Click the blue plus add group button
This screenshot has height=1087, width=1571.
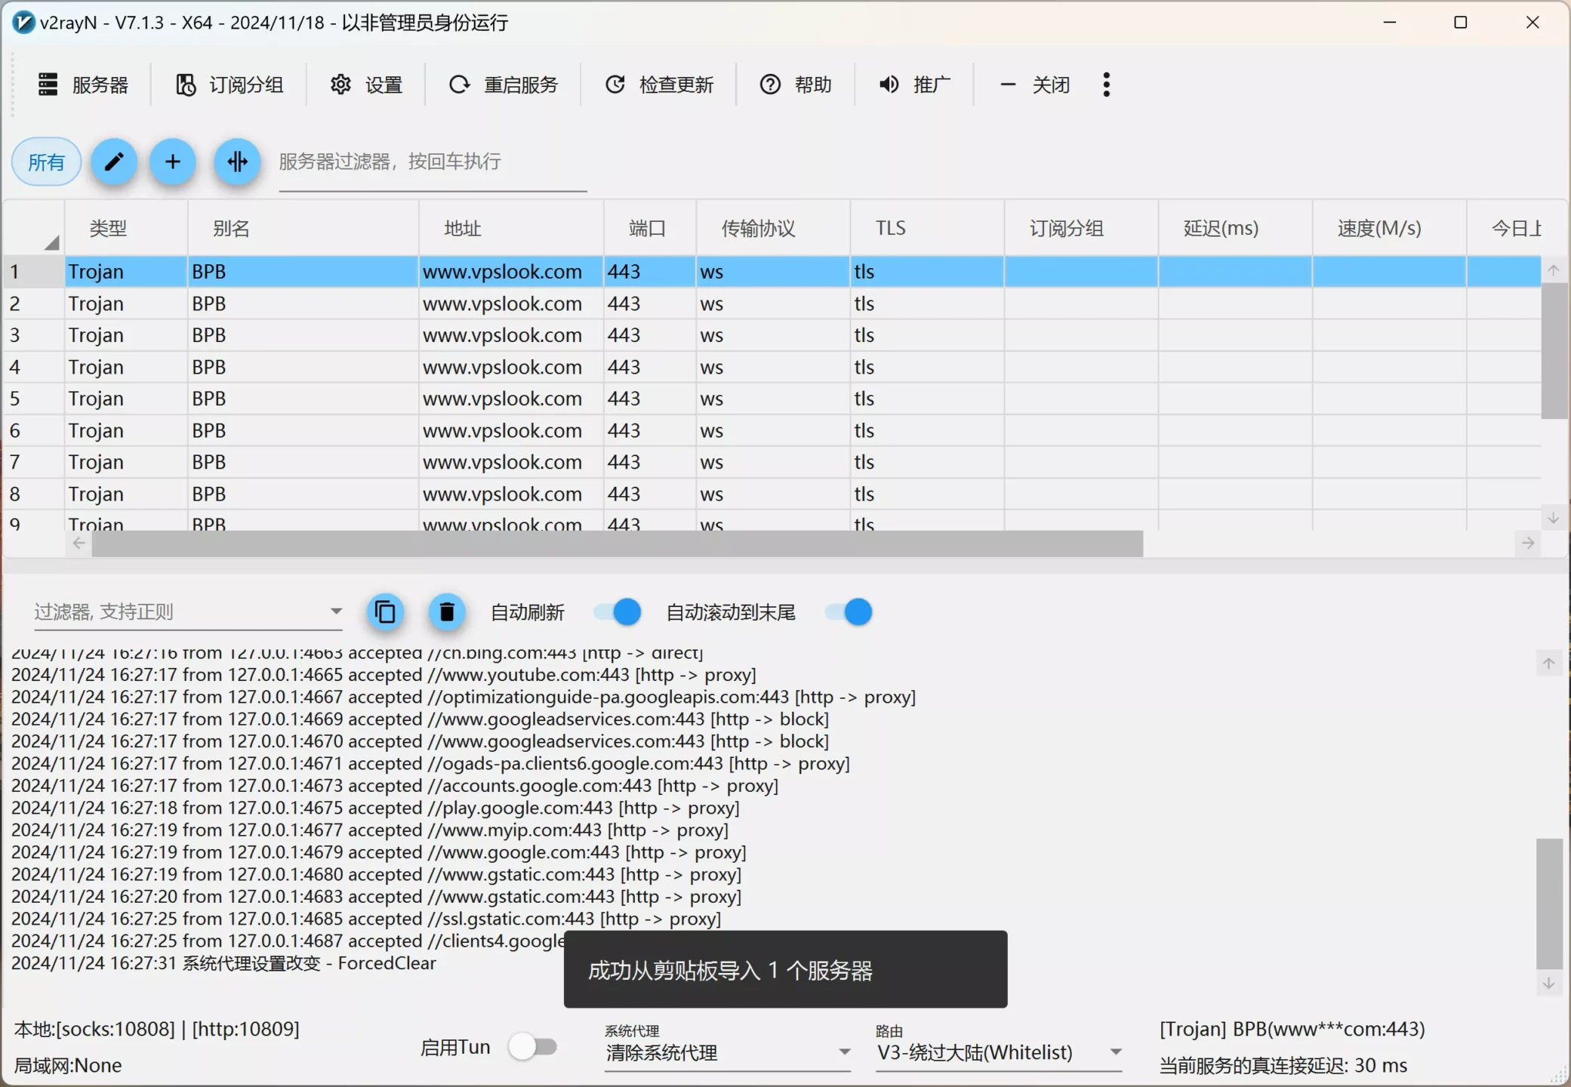pos(173,162)
